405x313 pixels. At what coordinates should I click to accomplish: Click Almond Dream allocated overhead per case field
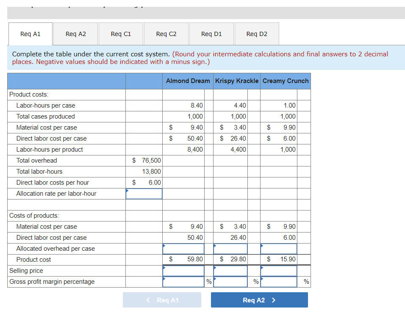pyautogui.click(x=183, y=249)
